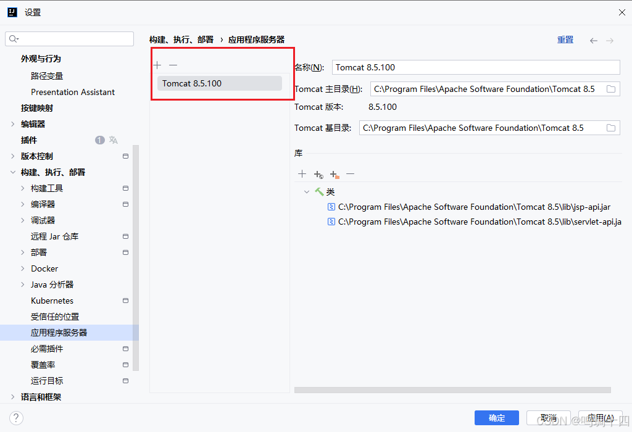Click the IntelliJ logo in title bar
The height and width of the screenshot is (432, 632).
pos(12,12)
